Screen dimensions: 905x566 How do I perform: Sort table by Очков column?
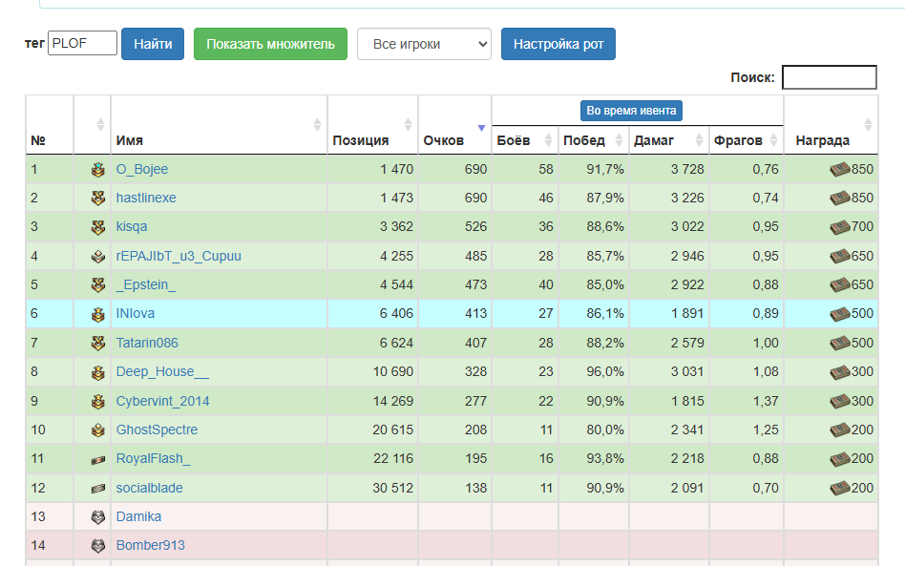454,125
